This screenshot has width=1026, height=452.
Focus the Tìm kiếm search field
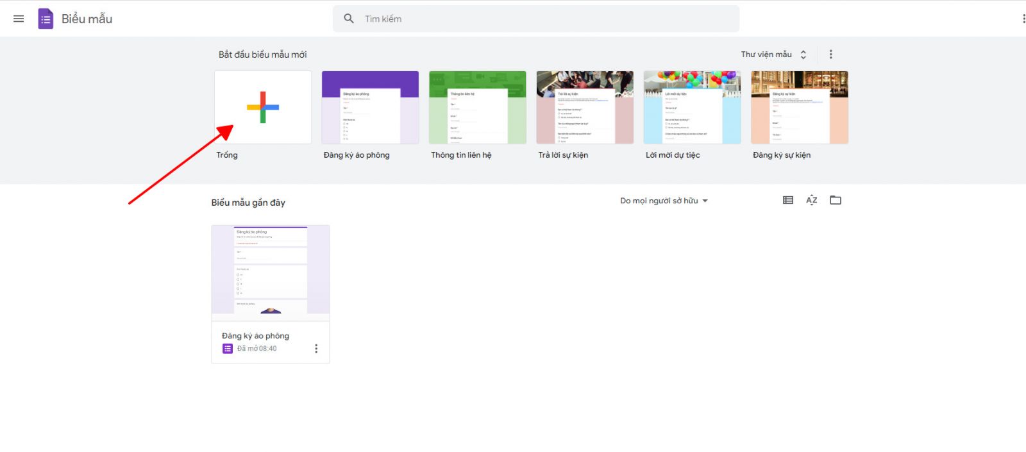coord(535,19)
